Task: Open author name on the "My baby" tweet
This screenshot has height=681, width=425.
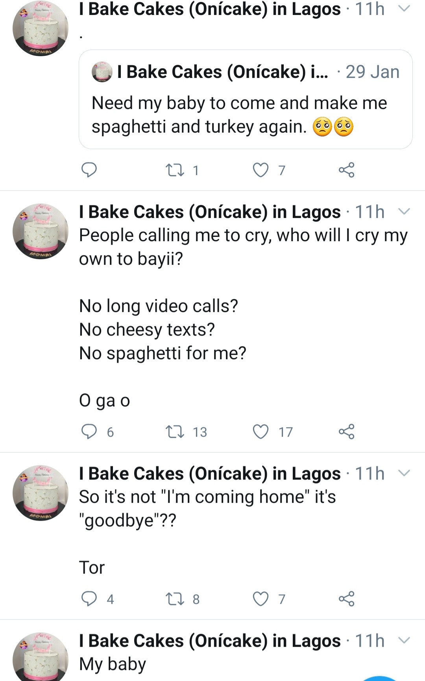Action: click(210, 640)
